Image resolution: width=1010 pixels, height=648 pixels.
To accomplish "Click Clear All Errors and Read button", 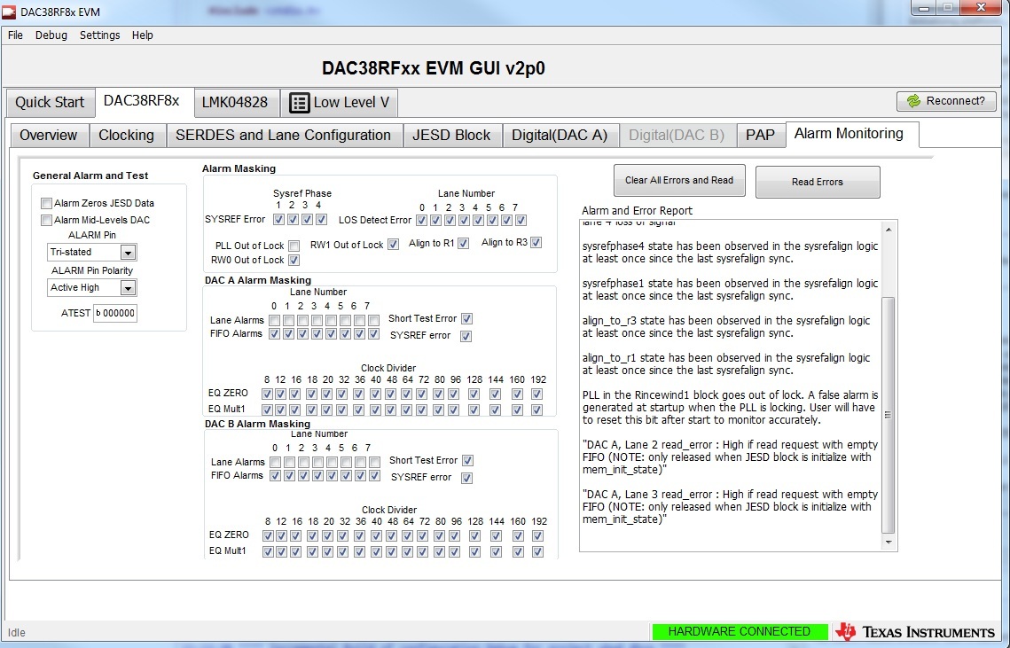I will [x=679, y=180].
